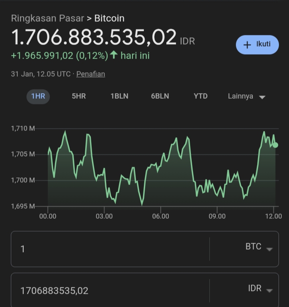
Task: Click the chart at the 06.00 marker
Action: (x=160, y=216)
